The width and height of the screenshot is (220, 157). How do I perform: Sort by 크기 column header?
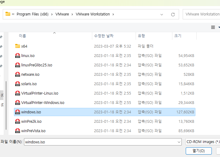(178, 36)
